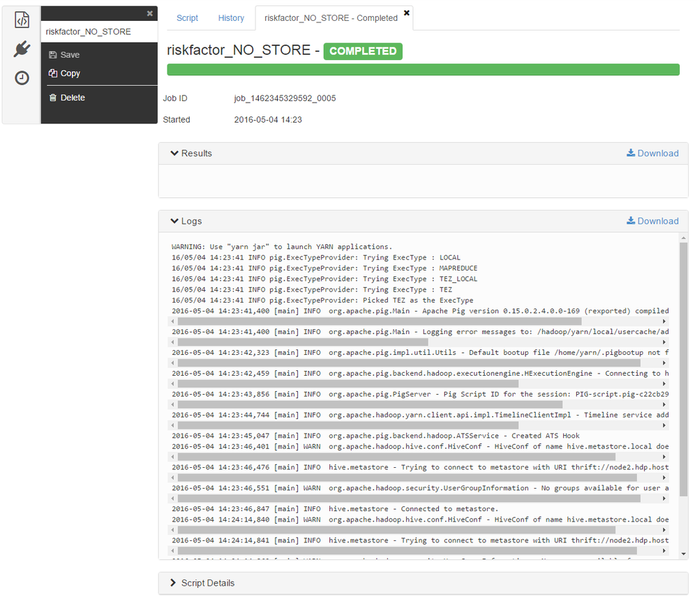Collapse the Results section chevron
Image resolution: width=697 pixels, height=601 pixels.
click(174, 153)
